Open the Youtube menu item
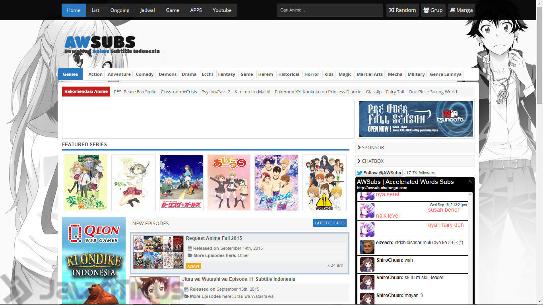The image size is (543, 305). point(222,10)
